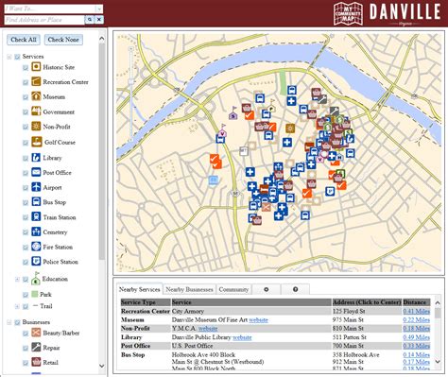This screenshot has height=377, width=448.
Task: Toggle the Library checkbox
Action: pos(26,159)
